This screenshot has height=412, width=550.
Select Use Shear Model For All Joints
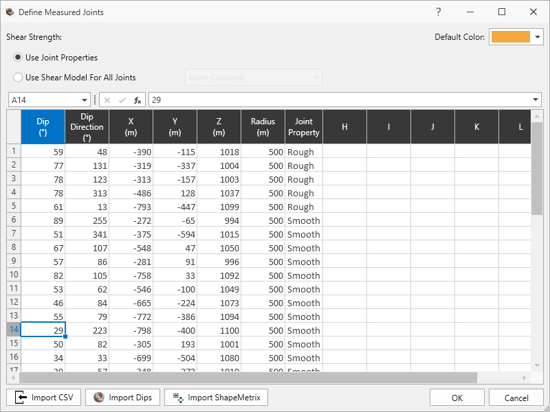[18, 78]
